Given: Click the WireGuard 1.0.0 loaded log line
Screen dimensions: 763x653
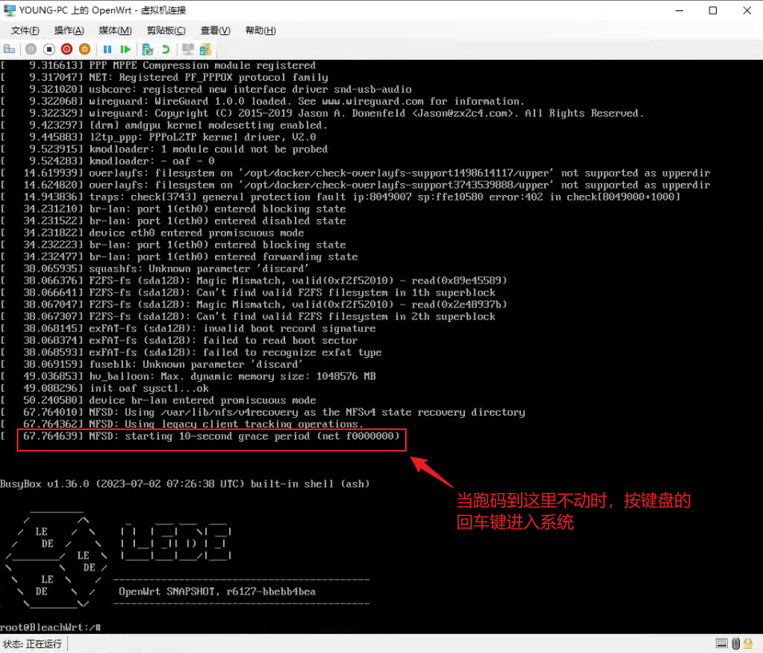Looking at the screenshot, I should 263,102.
